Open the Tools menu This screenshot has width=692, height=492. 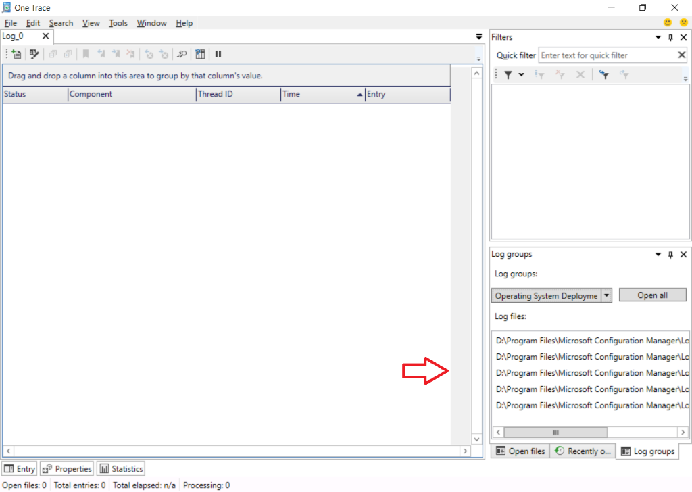tap(118, 22)
